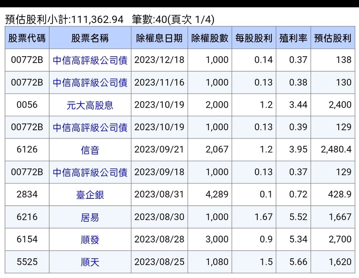This screenshot has height=278, width=359.
Task: Select yield value 5.66
Action: (298, 261)
